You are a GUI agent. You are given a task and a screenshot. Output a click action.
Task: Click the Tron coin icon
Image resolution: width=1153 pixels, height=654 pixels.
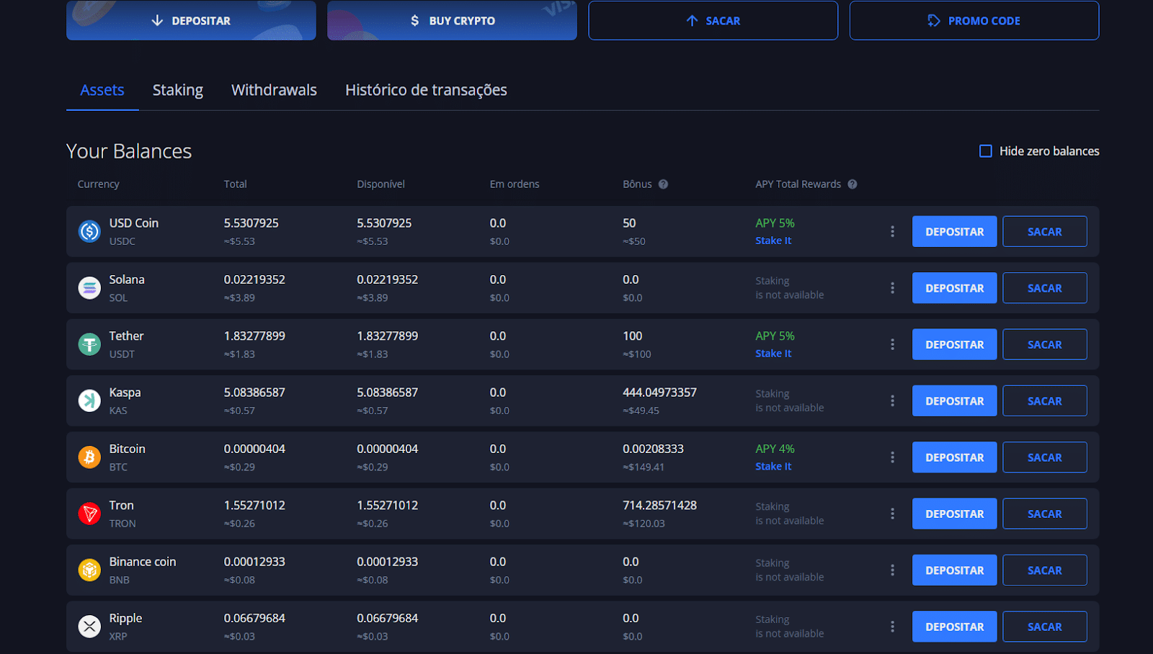coord(89,514)
